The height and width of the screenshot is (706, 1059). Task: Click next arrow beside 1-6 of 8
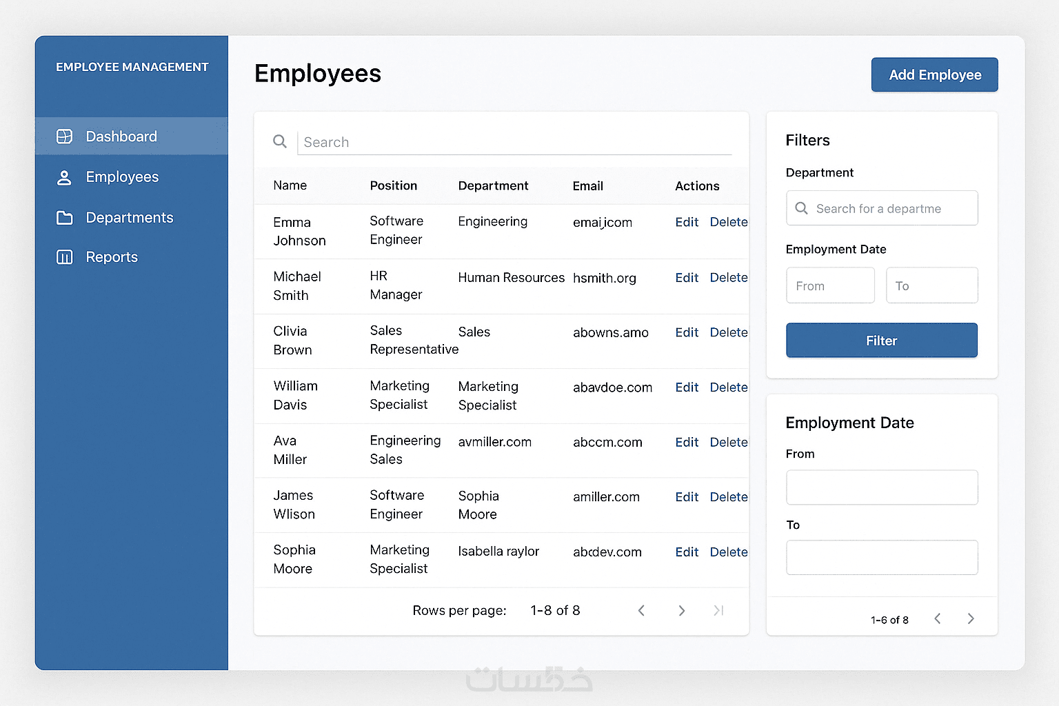coord(971,618)
